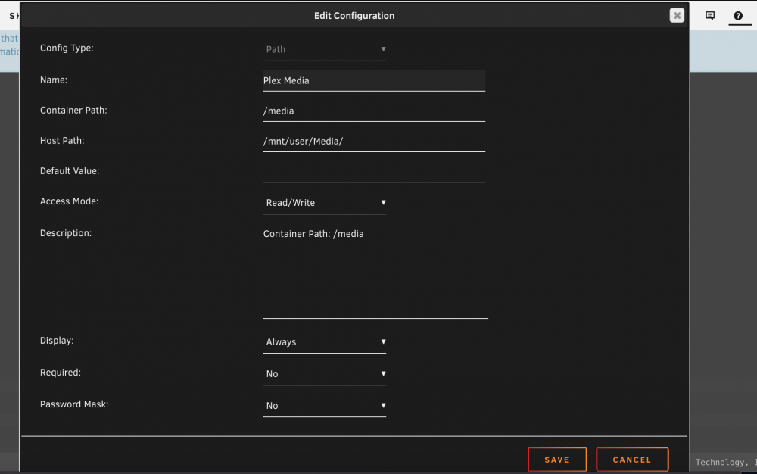
Task: Close the Edit Configuration dialog
Action: tap(677, 15)
